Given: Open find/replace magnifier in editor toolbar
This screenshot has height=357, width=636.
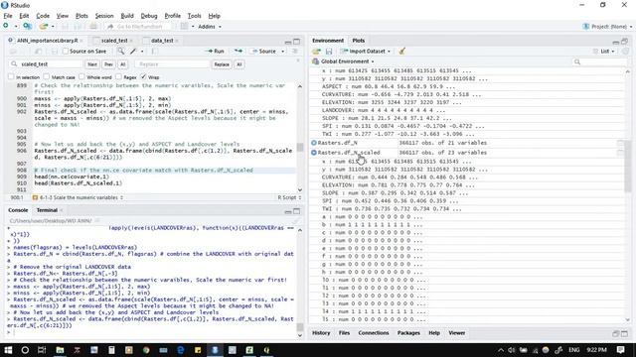Looking at the screenshot, I should (x=121, y=51).
